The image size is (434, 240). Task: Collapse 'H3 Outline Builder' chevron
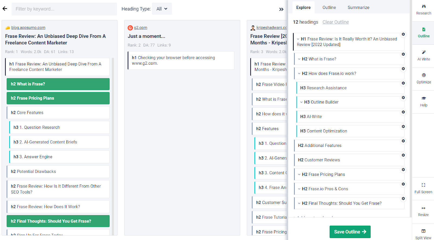[301, 102]
